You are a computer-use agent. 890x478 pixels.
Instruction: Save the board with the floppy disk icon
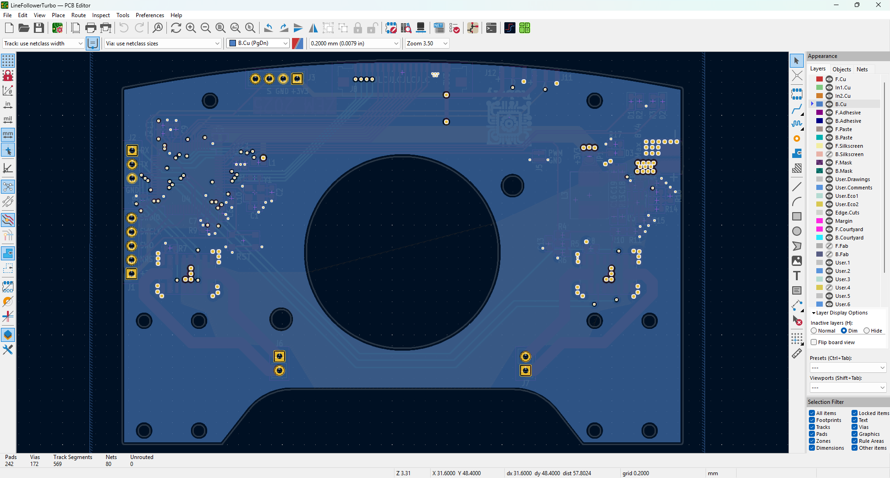click(39, 28)
